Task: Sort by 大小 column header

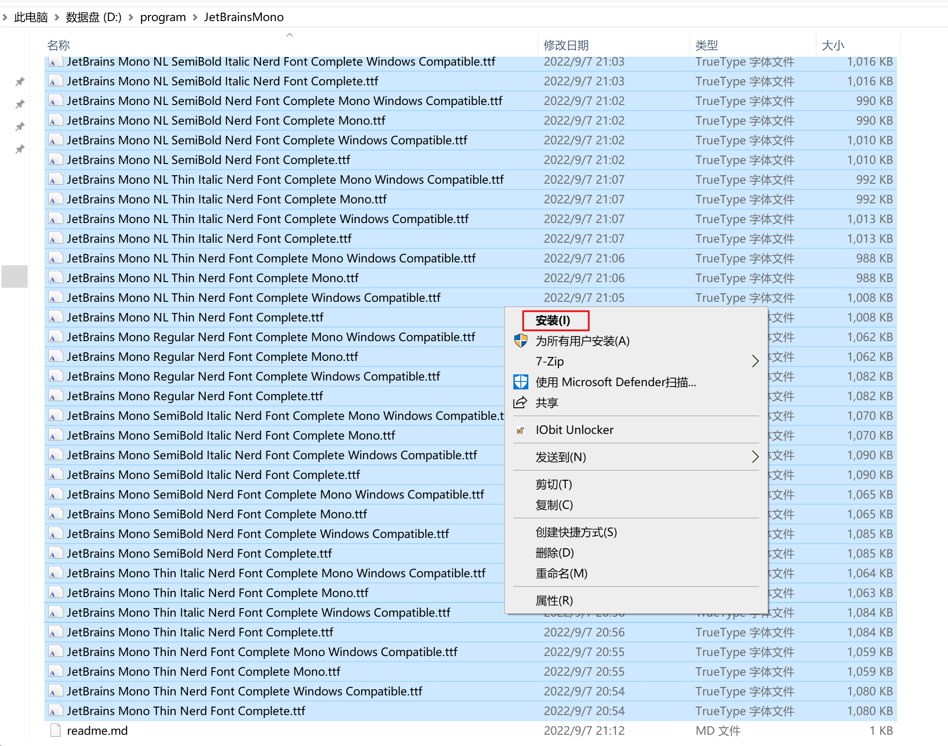Action: (833, 45)
